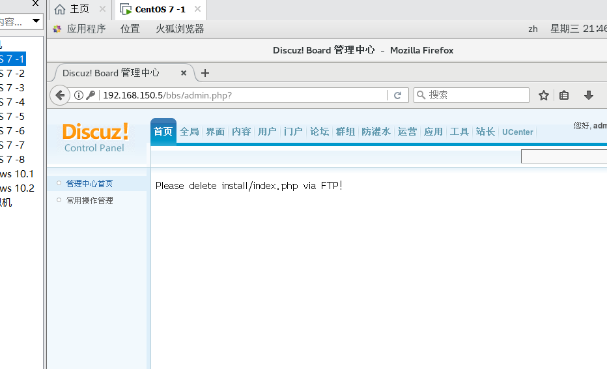The image size is (607, 369).
Task: Click the home icon on the 主页 tab
Action: coord(60,9)
